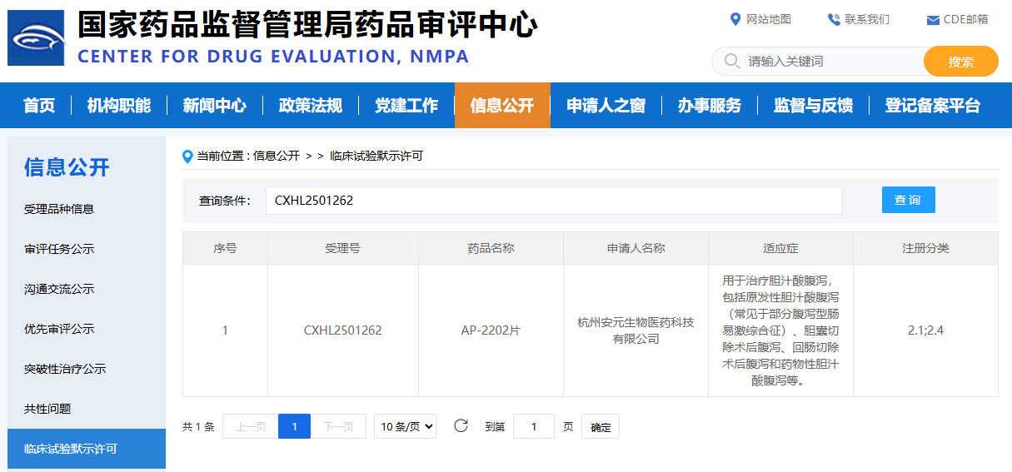Open 登记备案平台 in navigation bar
The height and width of the screenshot is (472, 1012).
coord(932,106)
